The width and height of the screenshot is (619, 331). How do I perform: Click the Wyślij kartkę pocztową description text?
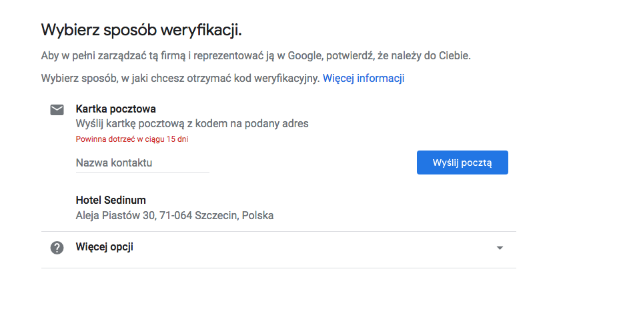[192, 124]
